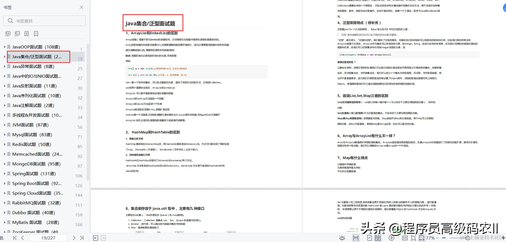Go to next page arrow
The width and height of the screenshot is (506, 242).
coord(74,238)
